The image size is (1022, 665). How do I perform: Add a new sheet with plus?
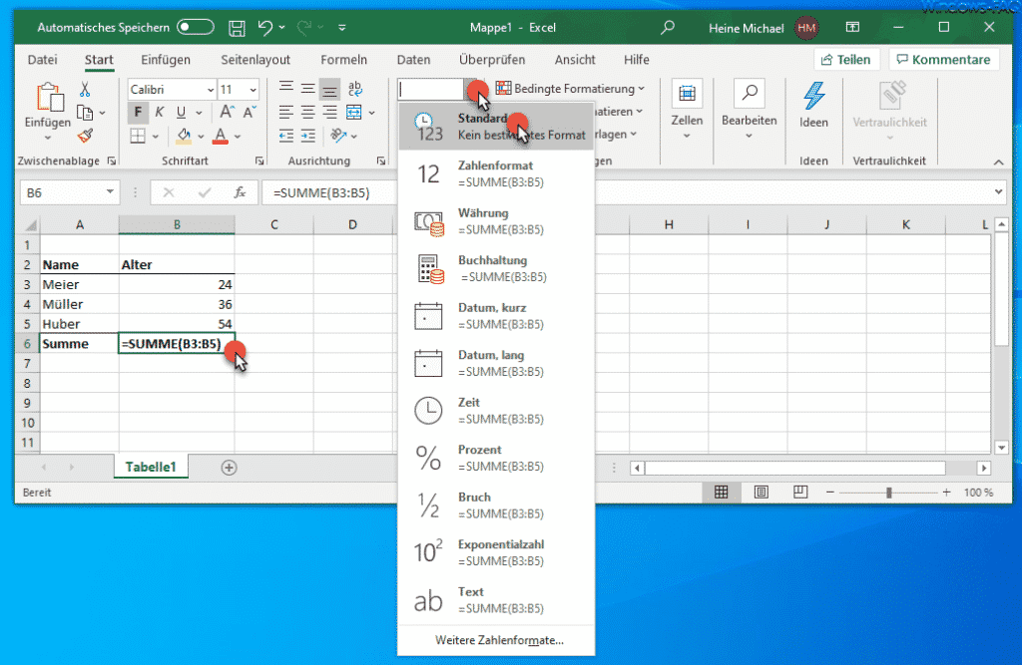229,467
